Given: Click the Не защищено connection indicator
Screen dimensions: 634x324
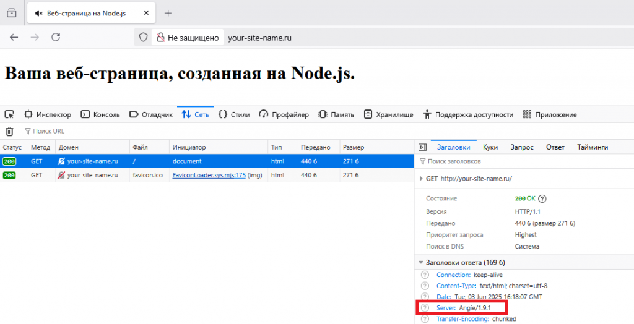Looking at the screenshot, I should coord(188,38).
